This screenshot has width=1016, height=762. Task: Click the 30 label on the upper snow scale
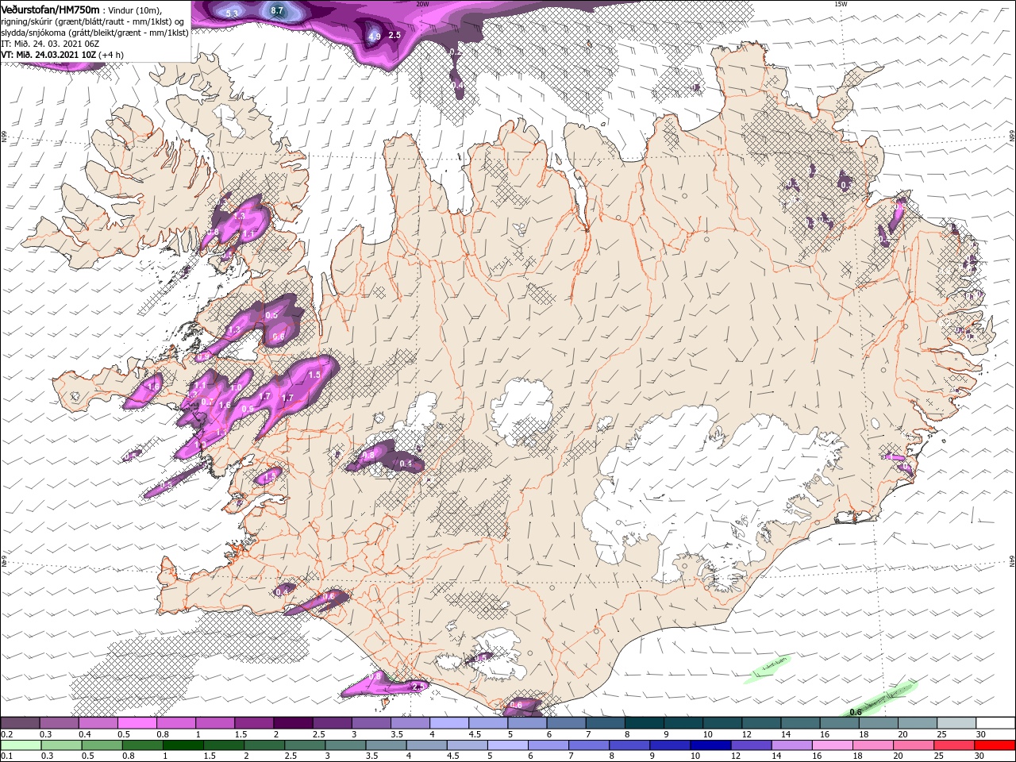coord(980,734)
